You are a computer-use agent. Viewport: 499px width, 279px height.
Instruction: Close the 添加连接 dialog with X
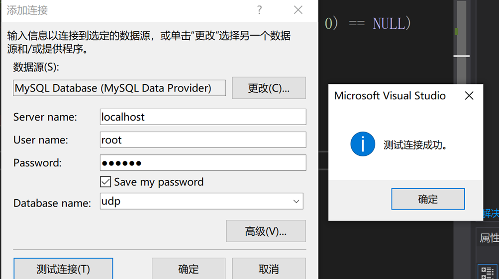pos(298,10)
